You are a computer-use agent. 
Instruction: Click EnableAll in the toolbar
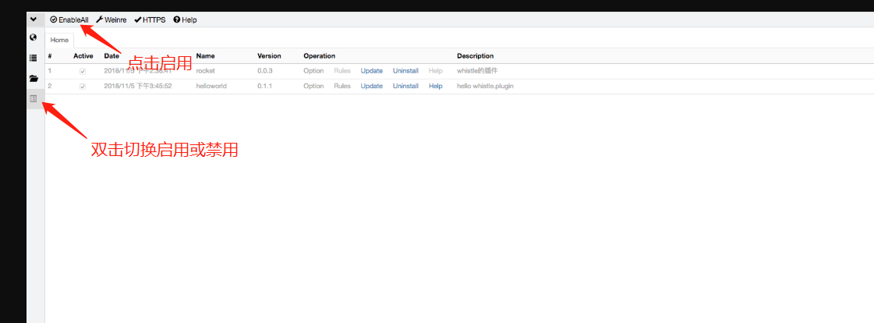[69, 20]
